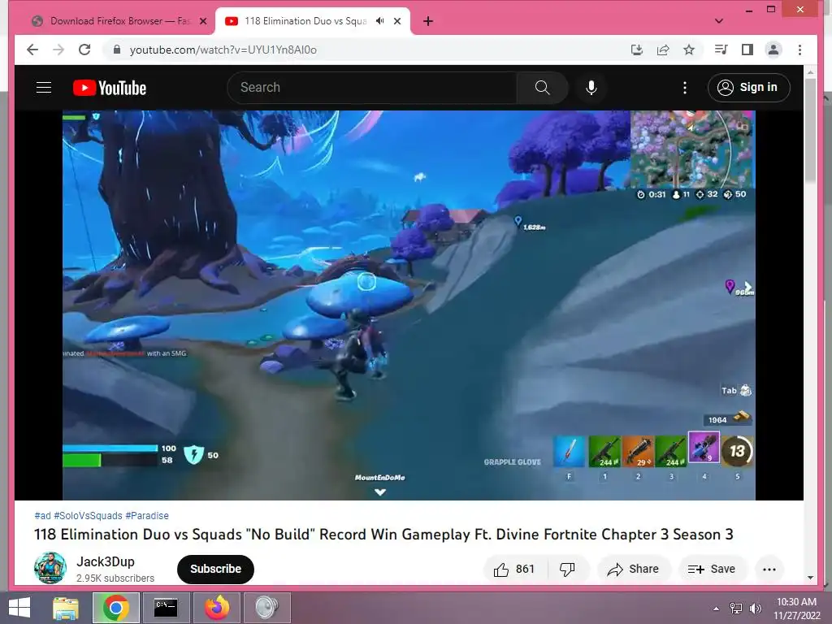Click the video player to pause
Image resolution: width=832 pixels, height=624 pixels.
[x=409, y=305]
